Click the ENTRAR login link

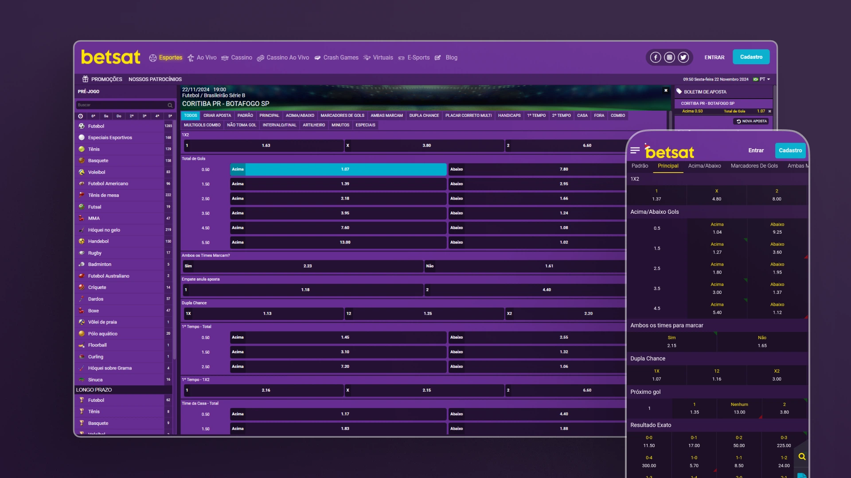click(x=714, y=58)
